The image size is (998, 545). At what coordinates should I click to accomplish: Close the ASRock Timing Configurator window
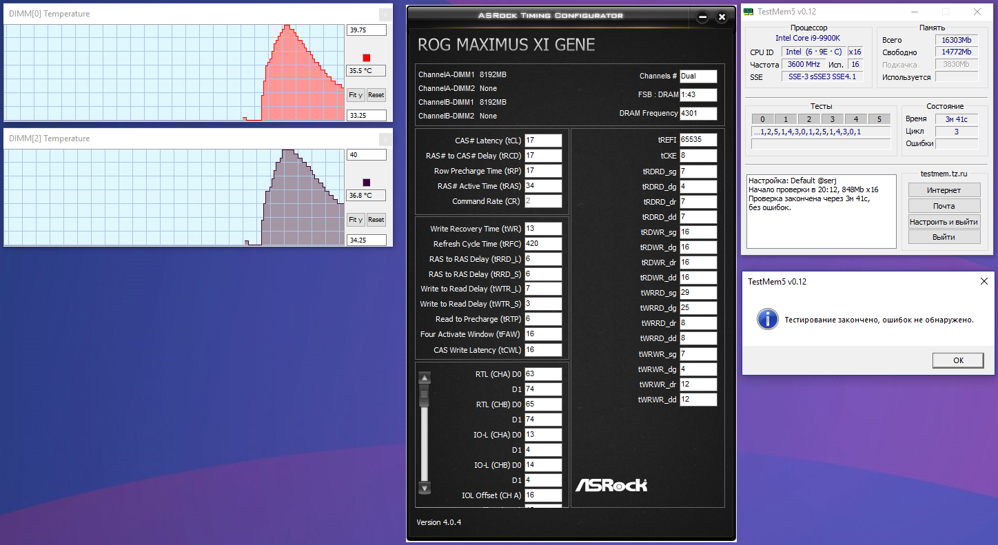pyautogui.click(x=722, y=17)
